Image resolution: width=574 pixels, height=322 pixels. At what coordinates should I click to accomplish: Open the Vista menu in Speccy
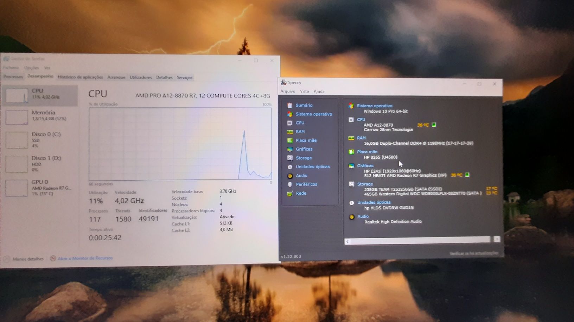304,91
